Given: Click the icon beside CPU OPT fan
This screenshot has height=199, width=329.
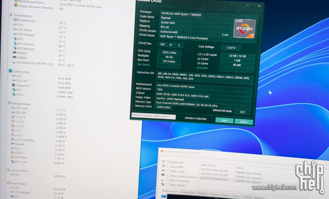Looking at the screenshot, I should [14, 80].
